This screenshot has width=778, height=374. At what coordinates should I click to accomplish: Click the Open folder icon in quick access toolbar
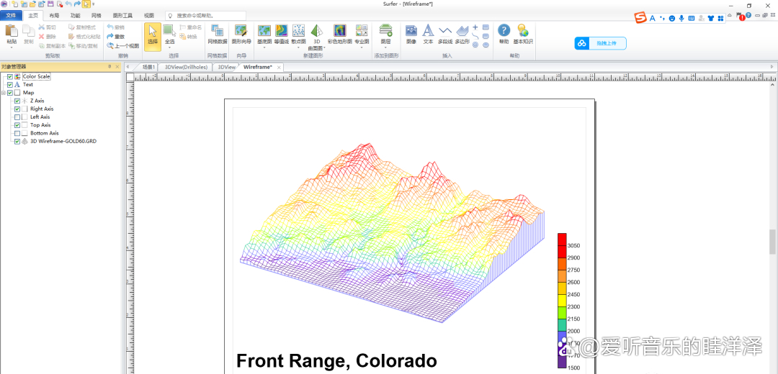(x=32, y=4)
